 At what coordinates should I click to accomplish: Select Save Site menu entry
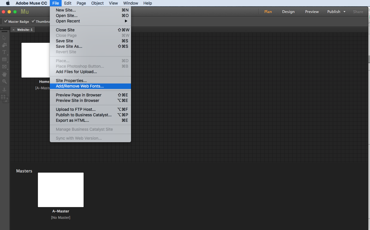pyautogui.click(x=90, y=41)
